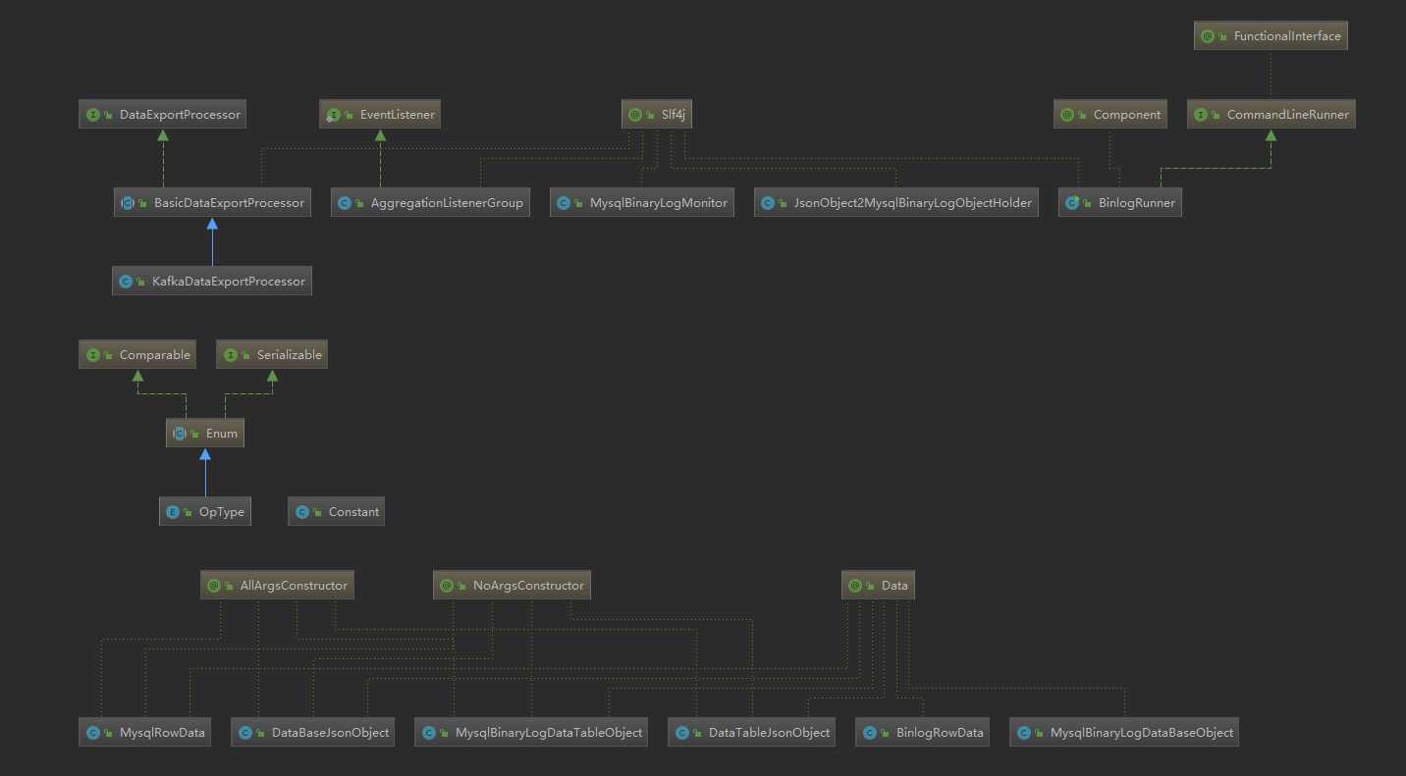This screenshot has height=776, width=1406.
Task: Select the Slf4j label
Action: tap(673, 115)
